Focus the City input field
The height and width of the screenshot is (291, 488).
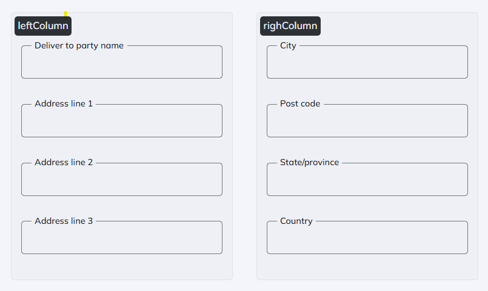(367, 62)
